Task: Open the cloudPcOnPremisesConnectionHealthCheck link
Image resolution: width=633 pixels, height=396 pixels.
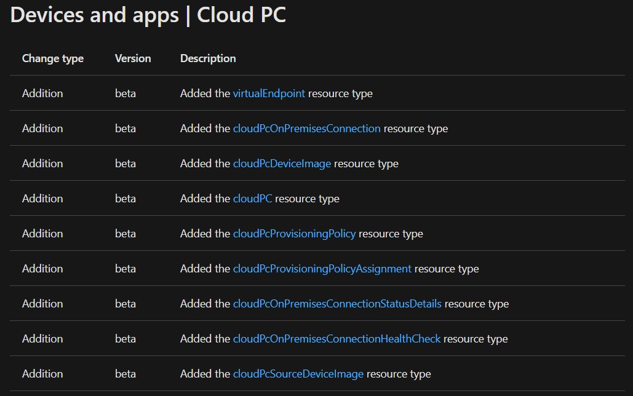Action: pyautogui.click(x=336, y=338)
